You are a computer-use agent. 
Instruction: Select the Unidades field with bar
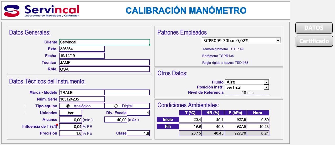click(71, 113)
